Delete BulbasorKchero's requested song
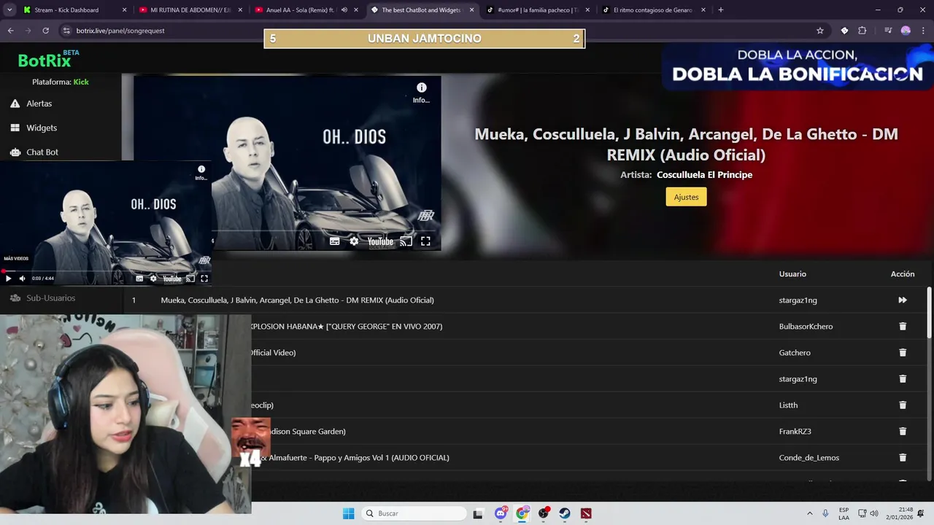This screenshot has width=934, height=525. [x=903, y=326]
